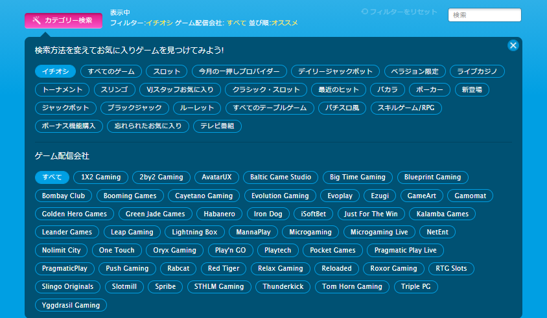Filter by バカラ category
The width and height of the screenshot is (547, 318).
click(387, 89)
